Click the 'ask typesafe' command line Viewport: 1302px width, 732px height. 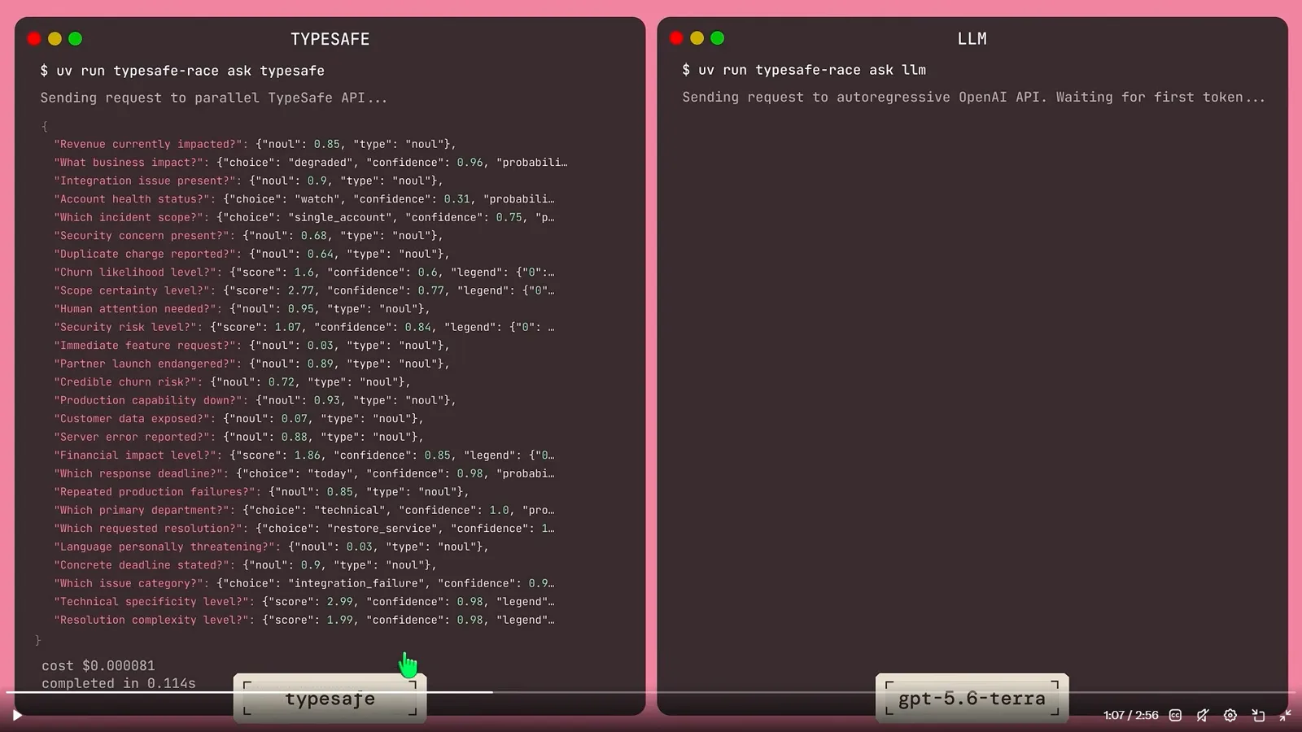[x=182, y=71]
